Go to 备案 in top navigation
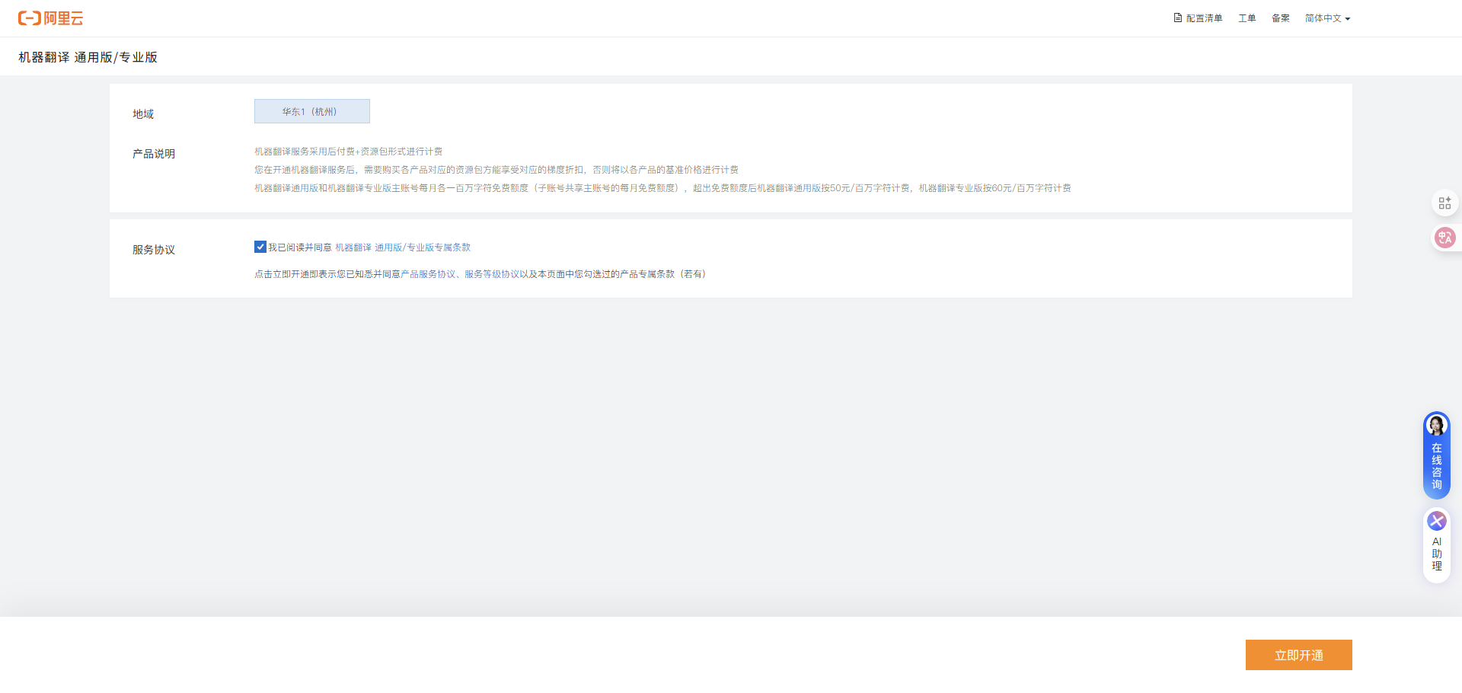Screen dimensions: 1462x693 coord(1280,18)
